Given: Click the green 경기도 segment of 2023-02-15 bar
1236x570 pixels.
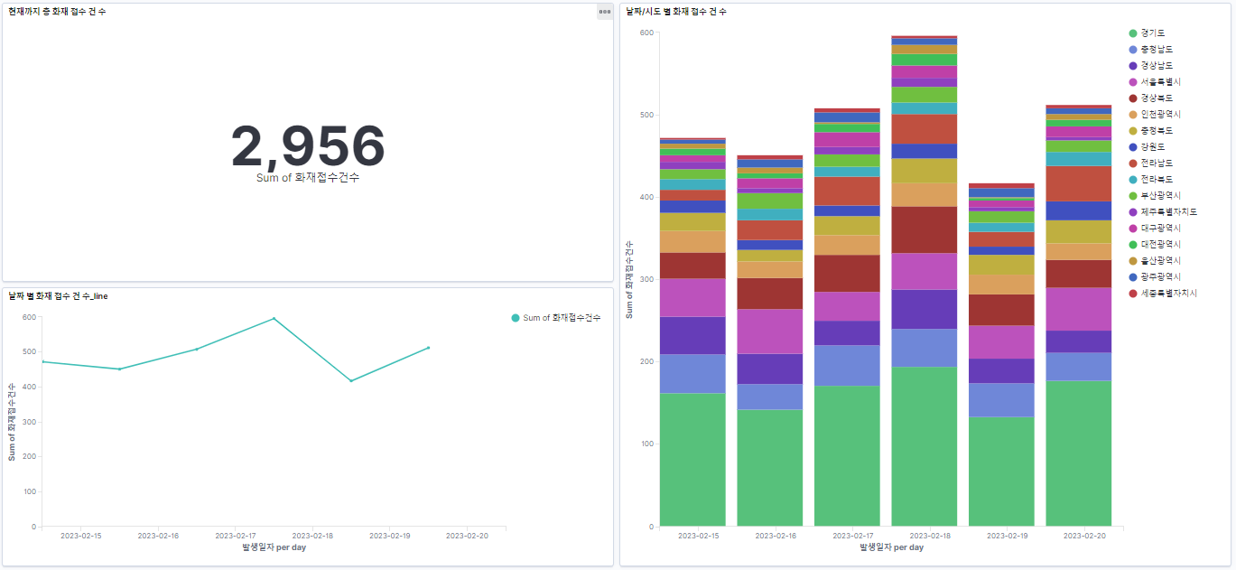Looking at the screenshot, I should point(692,460).
